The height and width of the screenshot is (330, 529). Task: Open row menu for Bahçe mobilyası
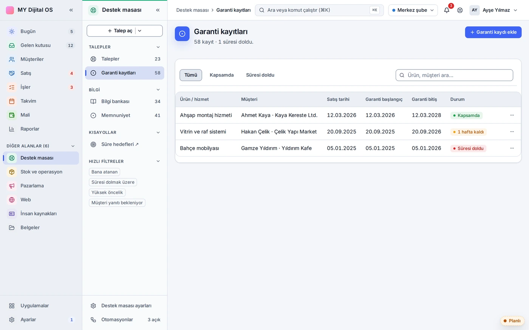(x=512, y=148)
